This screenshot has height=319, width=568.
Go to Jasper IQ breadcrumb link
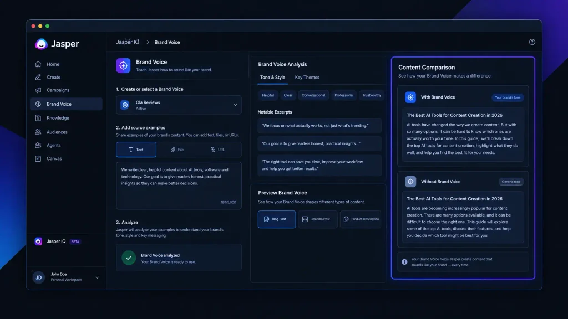point(128,42)
